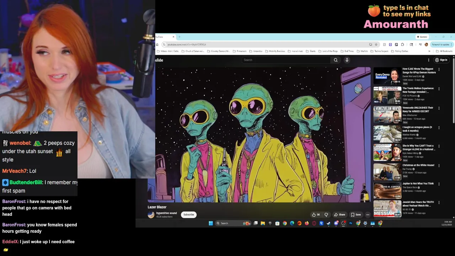The image size is (455, 256).
Task: Open the Firmament bookmark folder
Action: coord(240,51)
